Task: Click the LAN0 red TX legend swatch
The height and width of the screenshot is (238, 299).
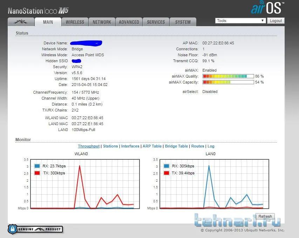Action: tap(167, 173)
